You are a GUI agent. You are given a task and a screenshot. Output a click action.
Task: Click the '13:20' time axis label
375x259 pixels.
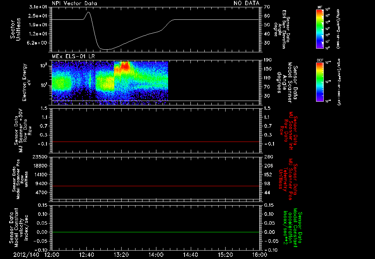(121, 255)
